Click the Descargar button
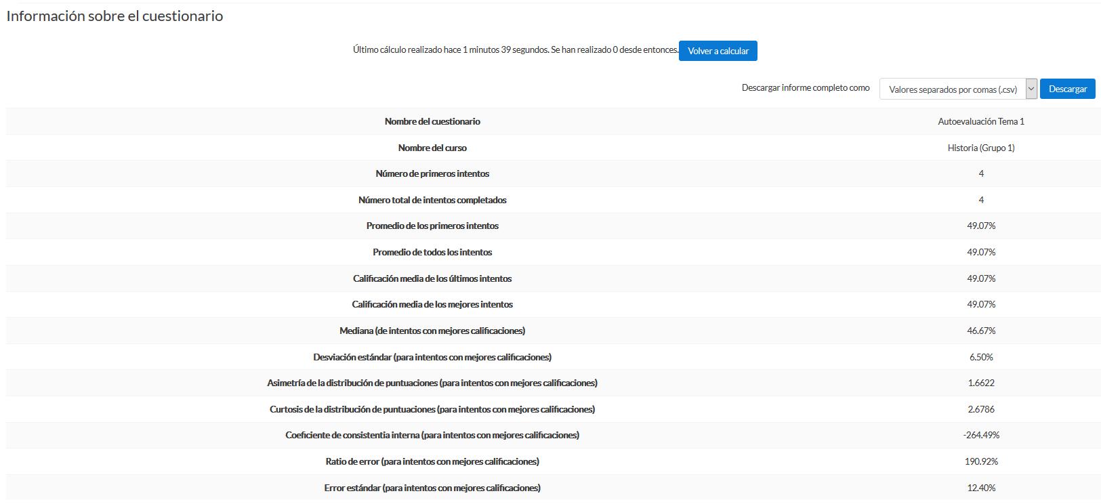Screen dimensions: 1101x504 click(1067, 89)
